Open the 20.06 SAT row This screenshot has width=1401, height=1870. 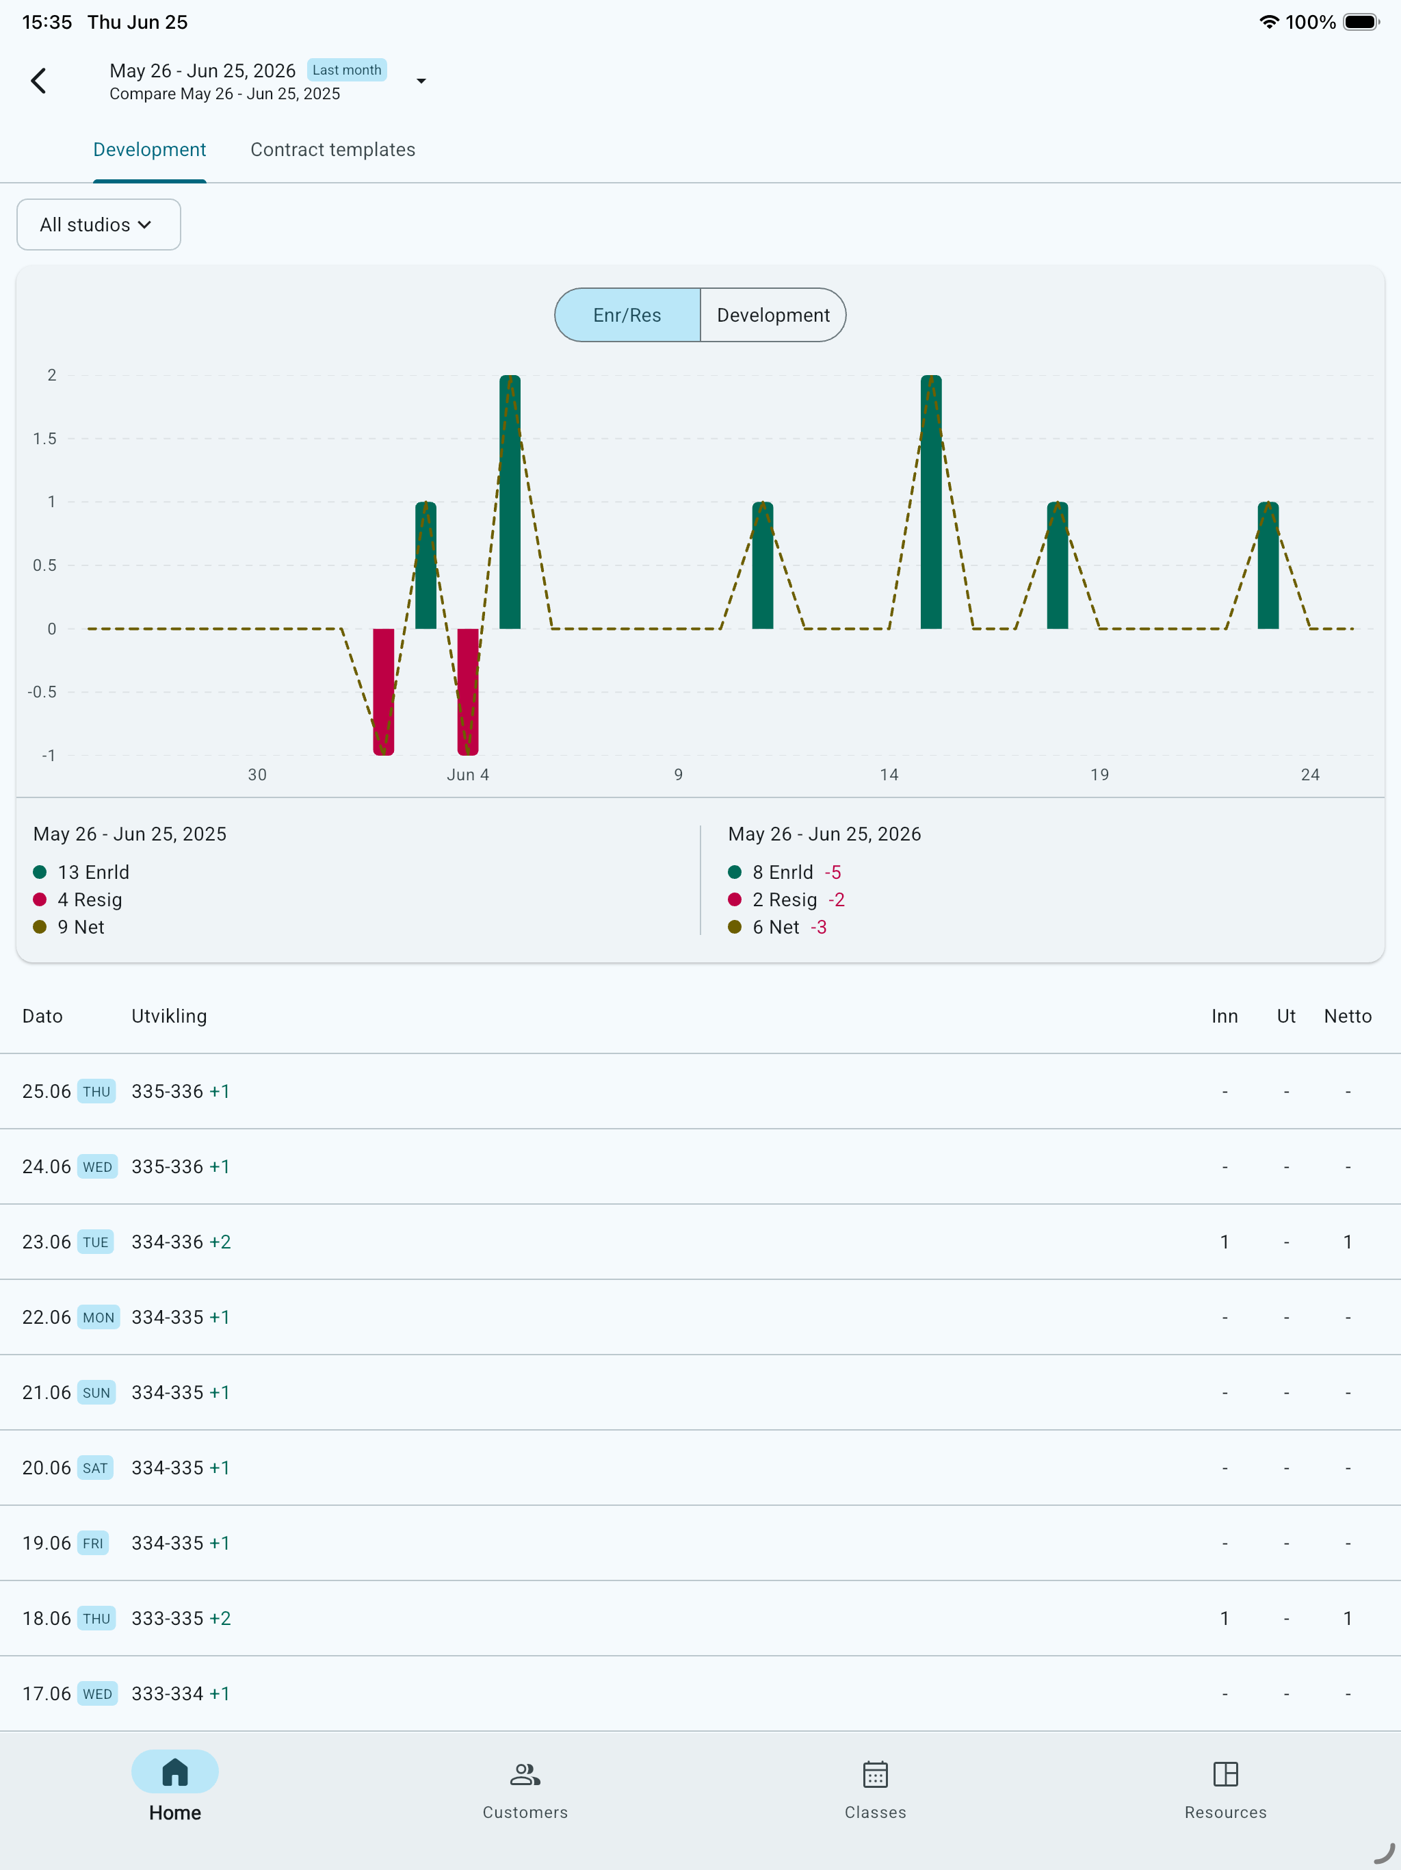[700, 1468]
